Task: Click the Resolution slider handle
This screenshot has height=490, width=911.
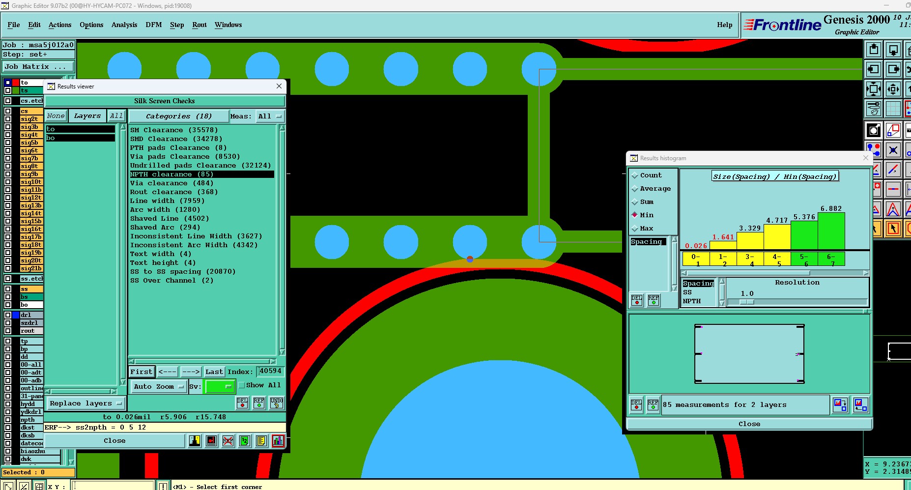Action: click(747, 302)
